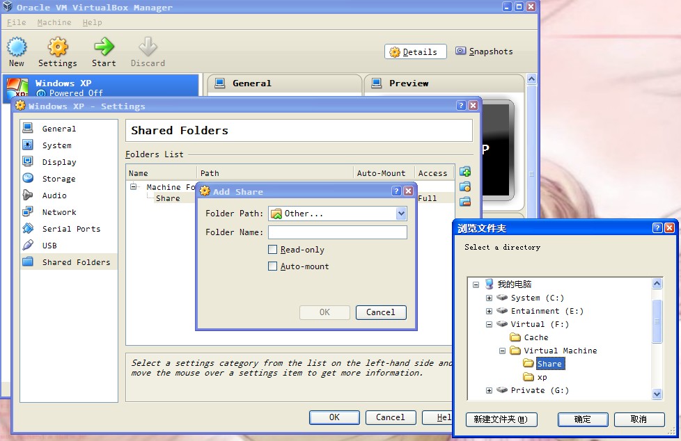This screenshot has width=681, height=441.
Task: Click the remove shared folder icon
Action: tap(465, 202)
